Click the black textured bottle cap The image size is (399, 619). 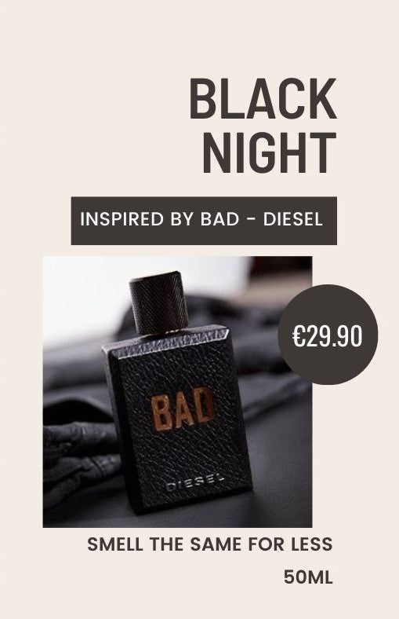tap(159, 302)
